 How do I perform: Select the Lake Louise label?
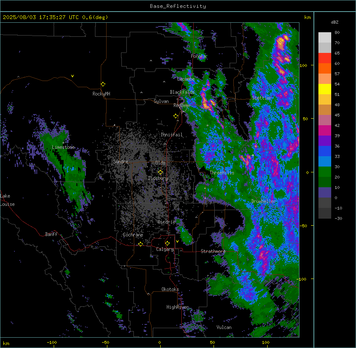[x=7, y=200]
